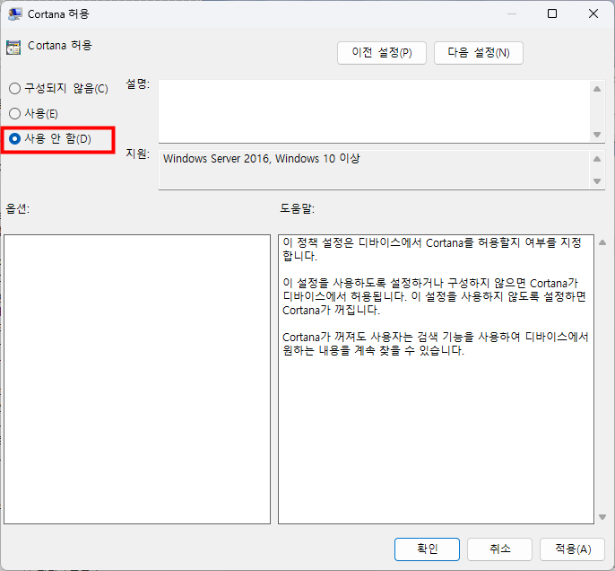Click the Cortana 허용 policy icon
Image resolution: width=615 pixels, height=571 pixels.
pyautogui.click(x=13, y=47)
